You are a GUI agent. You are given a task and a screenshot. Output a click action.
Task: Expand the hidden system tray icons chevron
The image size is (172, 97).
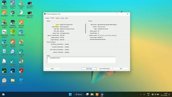[141, 94]
